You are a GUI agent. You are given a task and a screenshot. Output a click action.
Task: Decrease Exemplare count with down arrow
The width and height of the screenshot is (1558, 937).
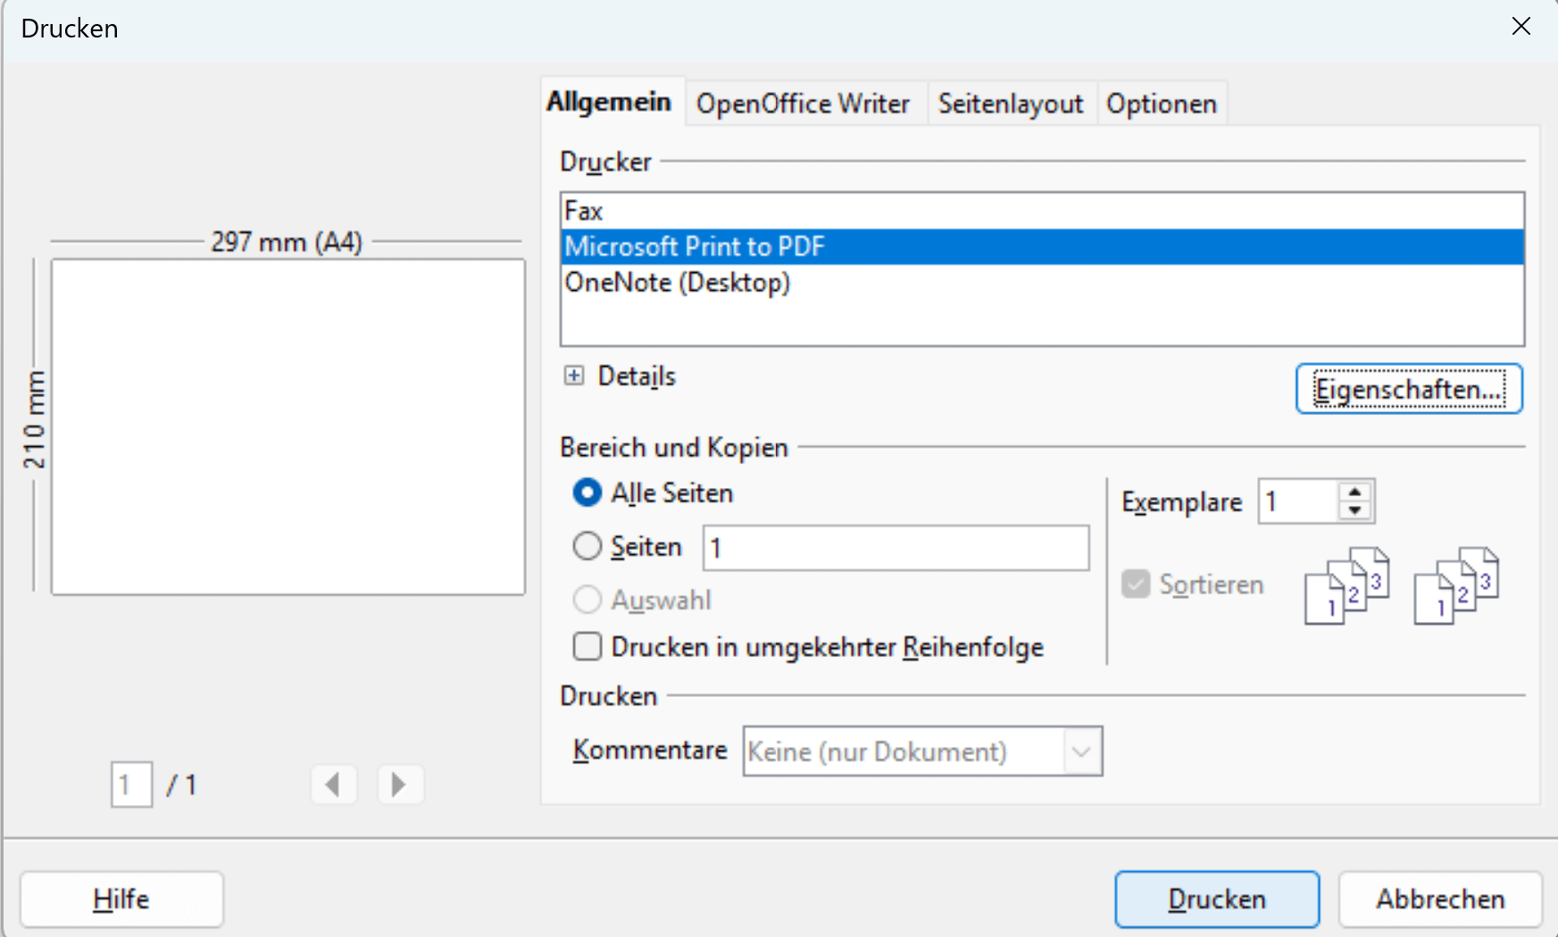point(1355,510)
